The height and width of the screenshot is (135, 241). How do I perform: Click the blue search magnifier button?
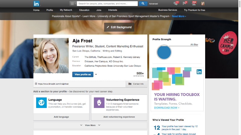[x=143, y=4]
